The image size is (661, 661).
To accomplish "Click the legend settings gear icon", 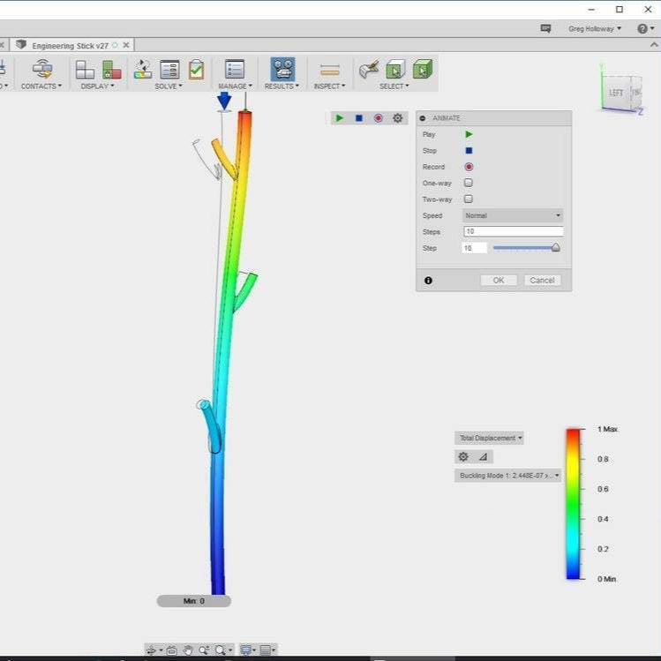I will pos(463,457).
